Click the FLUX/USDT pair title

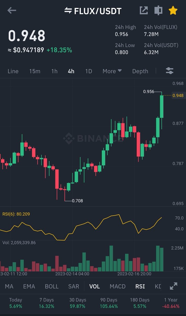[98, 11]
